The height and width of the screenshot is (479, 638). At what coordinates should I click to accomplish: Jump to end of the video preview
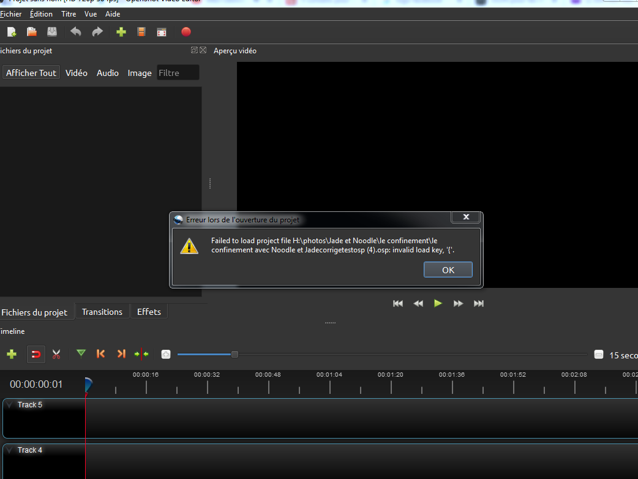click(479, 304)
